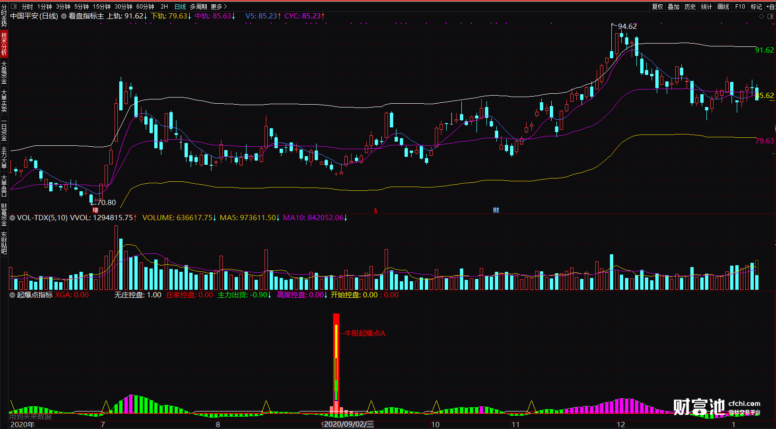Click the MA10: 842052.06 volume value

pos(315,218)
